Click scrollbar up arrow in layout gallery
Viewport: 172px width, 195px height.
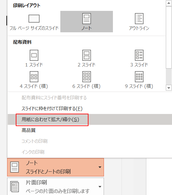169,3
